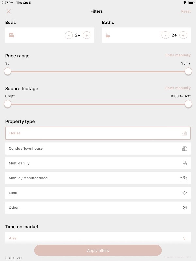This screenshot has height=261, width=196.
Task: Open the Time on market Any dropdown
Action: pos(98,238)
